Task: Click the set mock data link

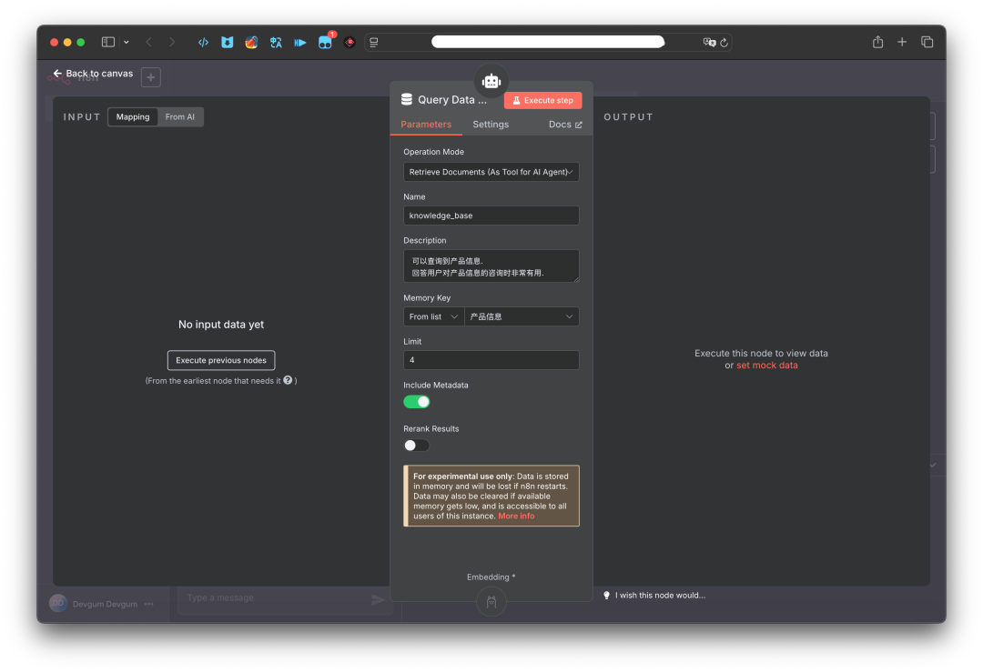Action: [x=766, y=366]
